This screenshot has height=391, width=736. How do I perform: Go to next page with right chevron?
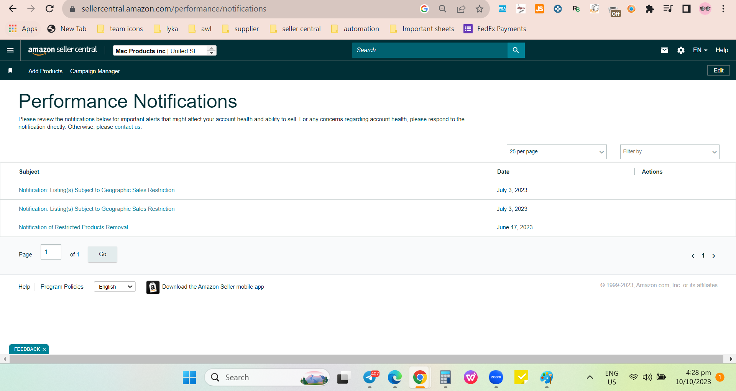714,256
